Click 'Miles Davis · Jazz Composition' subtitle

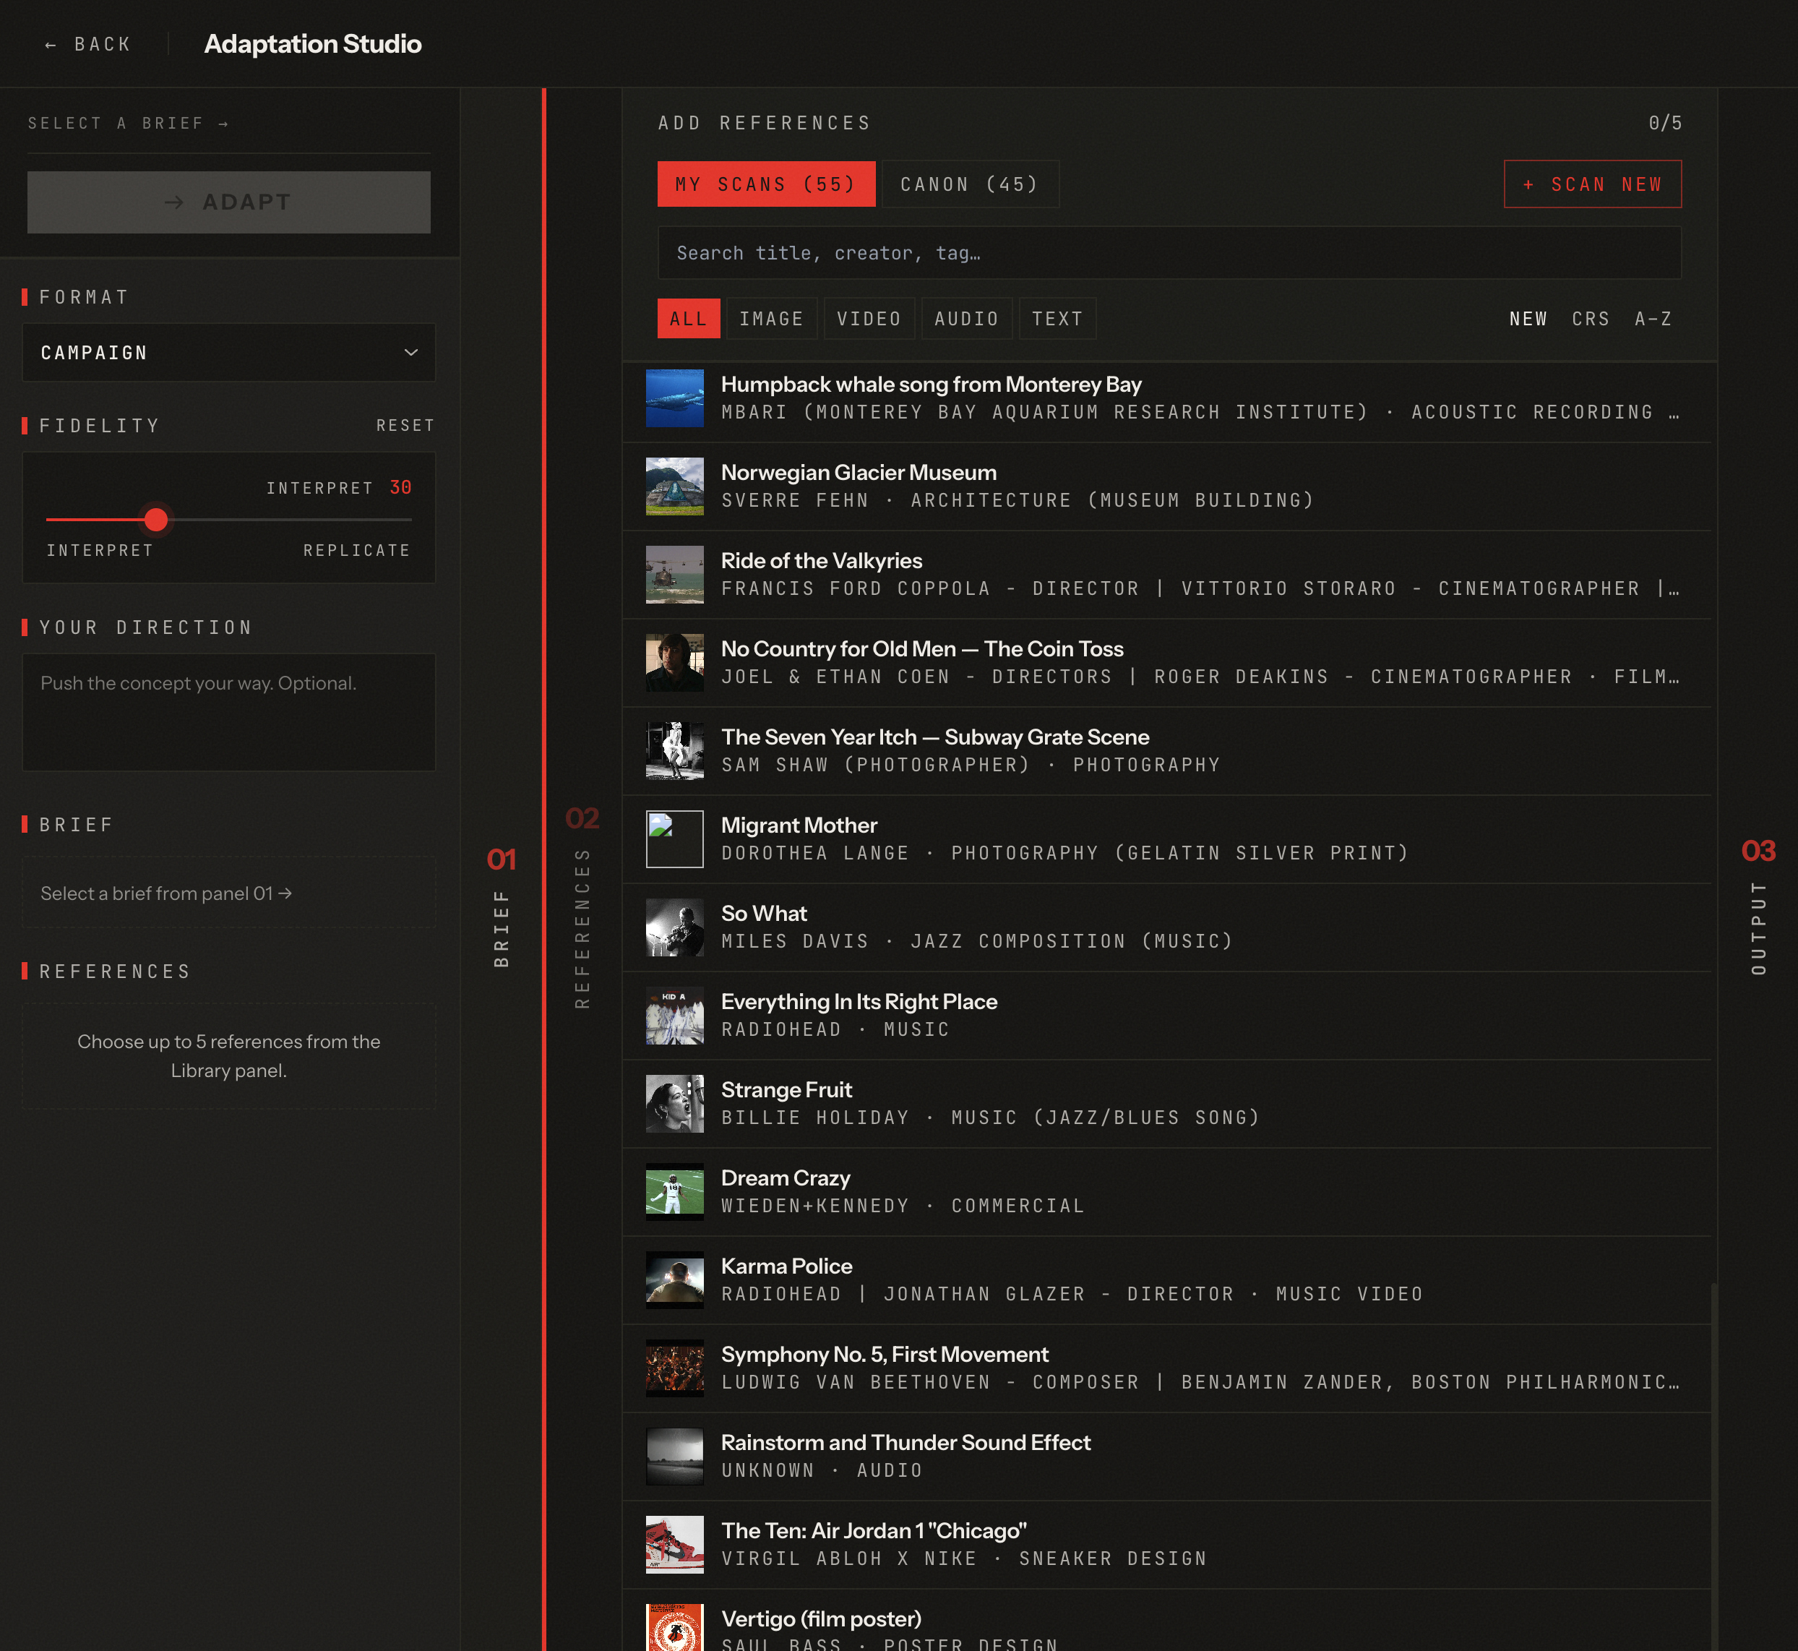click(976, 942)
